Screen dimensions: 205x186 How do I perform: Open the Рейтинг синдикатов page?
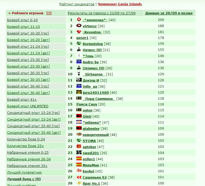(x=77, y=4)
